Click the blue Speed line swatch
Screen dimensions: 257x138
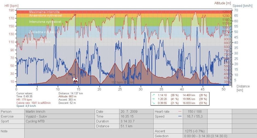click(180, 116)
